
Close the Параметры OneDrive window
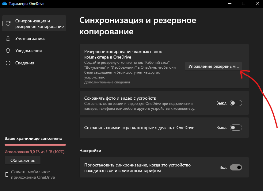258,4
